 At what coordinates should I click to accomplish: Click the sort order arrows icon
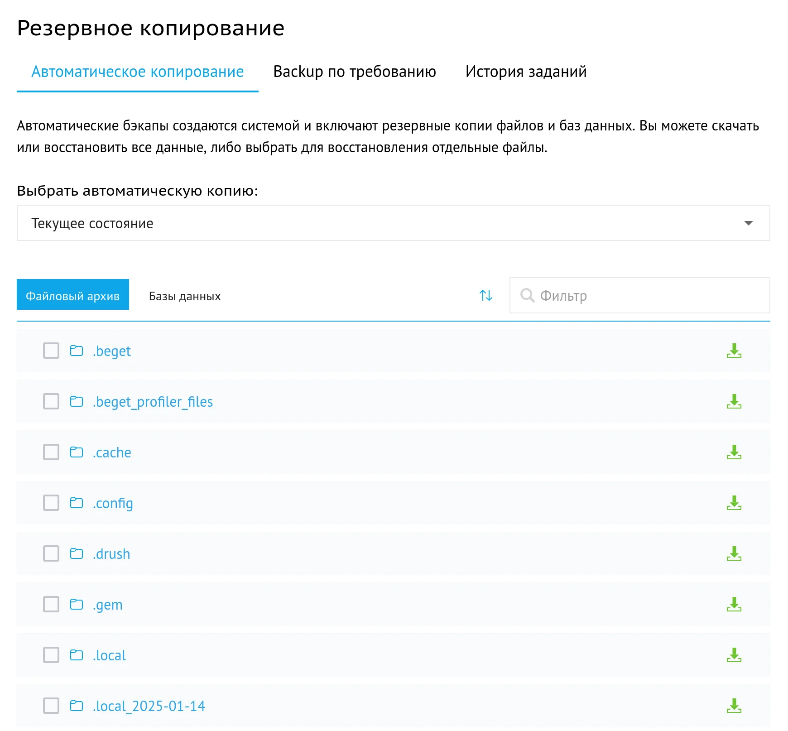coord(485,295)
